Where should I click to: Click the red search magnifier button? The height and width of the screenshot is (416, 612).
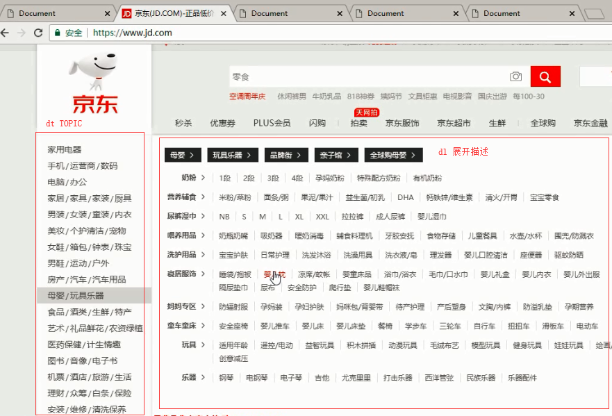click(545, 76)
